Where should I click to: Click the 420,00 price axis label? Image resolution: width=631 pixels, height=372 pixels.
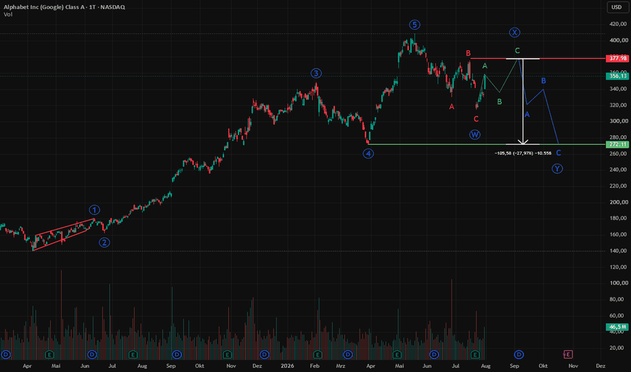click(619, 24)
